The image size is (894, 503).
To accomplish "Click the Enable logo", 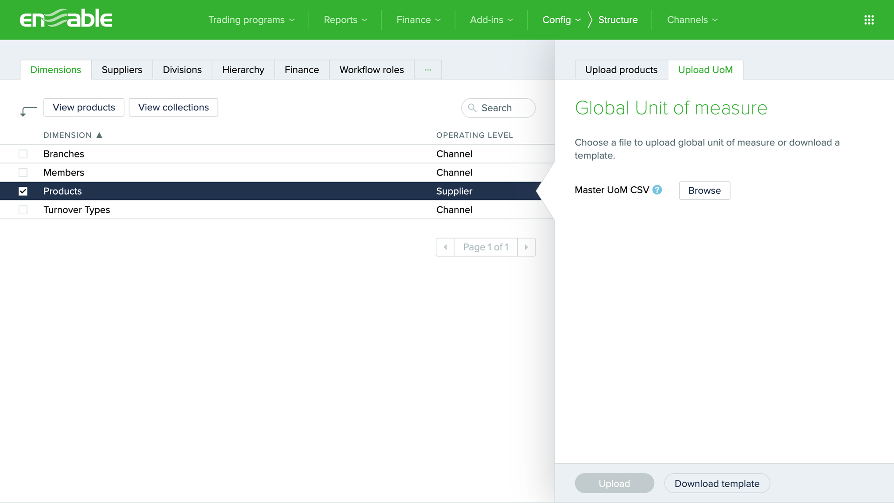I will tap(65, 19).
